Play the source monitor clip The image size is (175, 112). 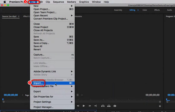84,106
